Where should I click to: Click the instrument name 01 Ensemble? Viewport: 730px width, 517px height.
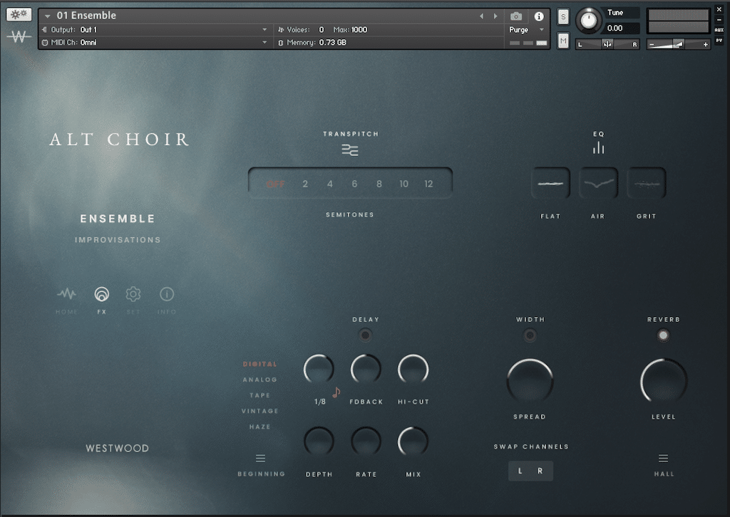(x=86, y=16)
